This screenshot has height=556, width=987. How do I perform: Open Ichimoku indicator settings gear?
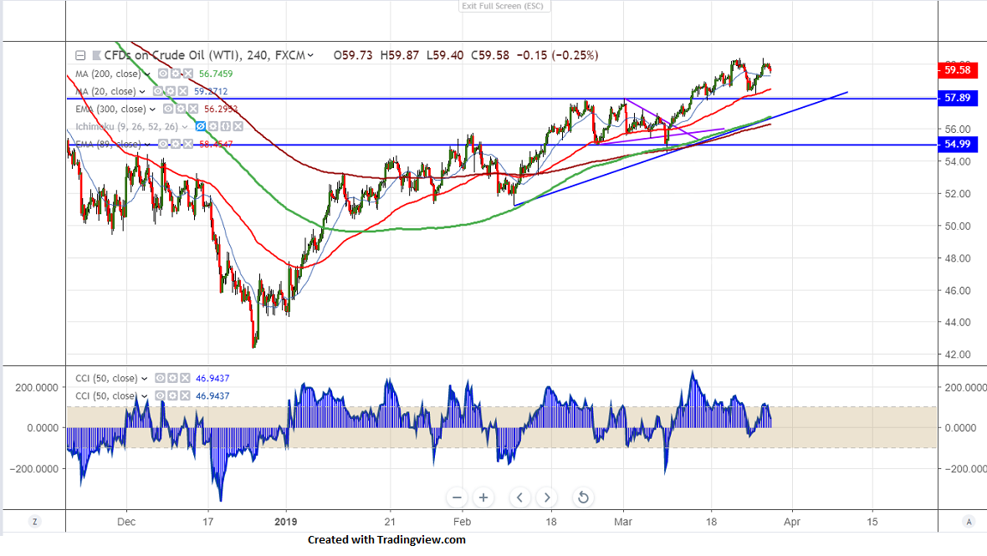(212, 126)
